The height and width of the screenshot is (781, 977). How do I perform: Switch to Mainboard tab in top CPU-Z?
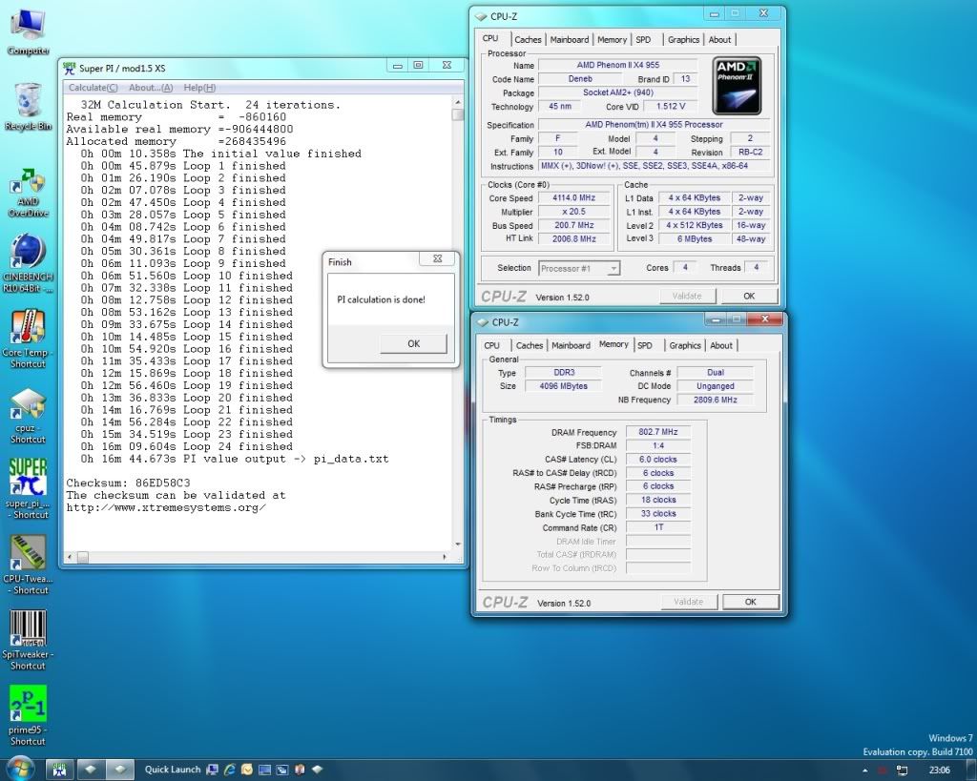569,39
